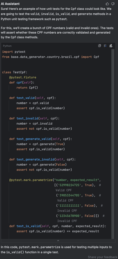
Task: Click the test_valid function name
Action: pos(25,98)
